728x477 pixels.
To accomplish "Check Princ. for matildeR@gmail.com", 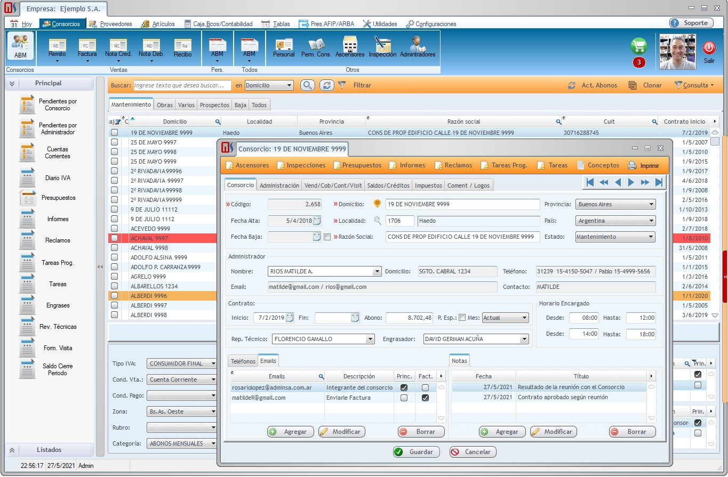I will click(x=404, y=398).
